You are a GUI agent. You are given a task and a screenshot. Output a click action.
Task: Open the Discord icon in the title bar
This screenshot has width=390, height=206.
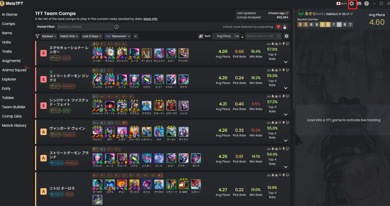[359, 3]
